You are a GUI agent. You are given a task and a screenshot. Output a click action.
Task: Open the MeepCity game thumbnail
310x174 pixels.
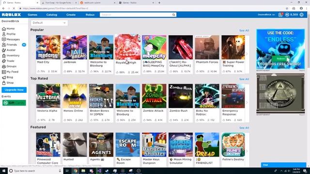[154, 47]
